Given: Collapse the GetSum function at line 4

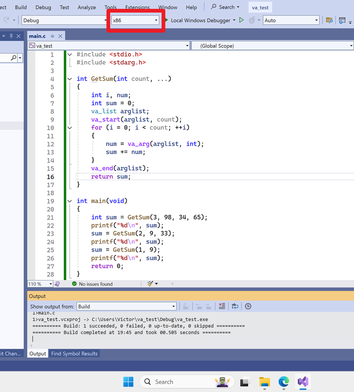Looking at the screenshot, I should click(x=70, y=79).
